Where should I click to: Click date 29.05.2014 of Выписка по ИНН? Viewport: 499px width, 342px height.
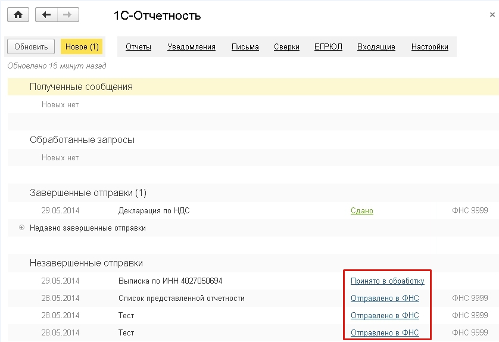[x=60, y=281]
